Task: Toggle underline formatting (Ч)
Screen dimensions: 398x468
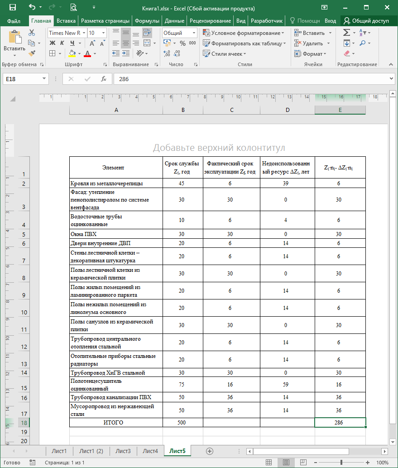Action: (x=72, y=43)
